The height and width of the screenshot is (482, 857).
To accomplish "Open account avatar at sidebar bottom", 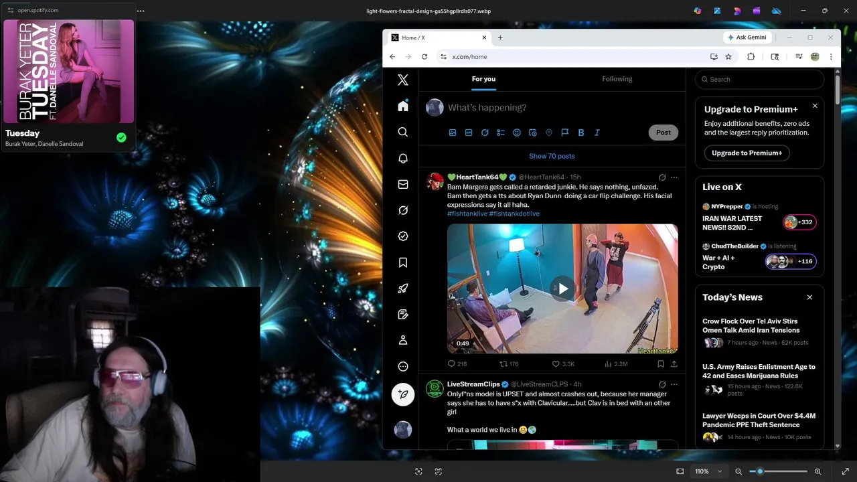I will pos(403,430).
